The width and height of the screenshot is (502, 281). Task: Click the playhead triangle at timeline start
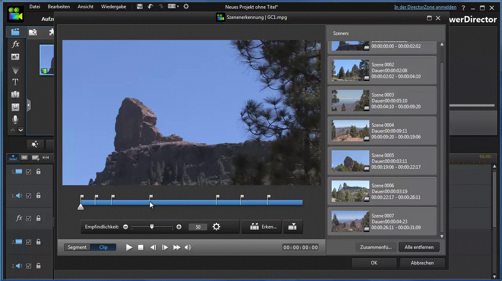coord(80,206)
